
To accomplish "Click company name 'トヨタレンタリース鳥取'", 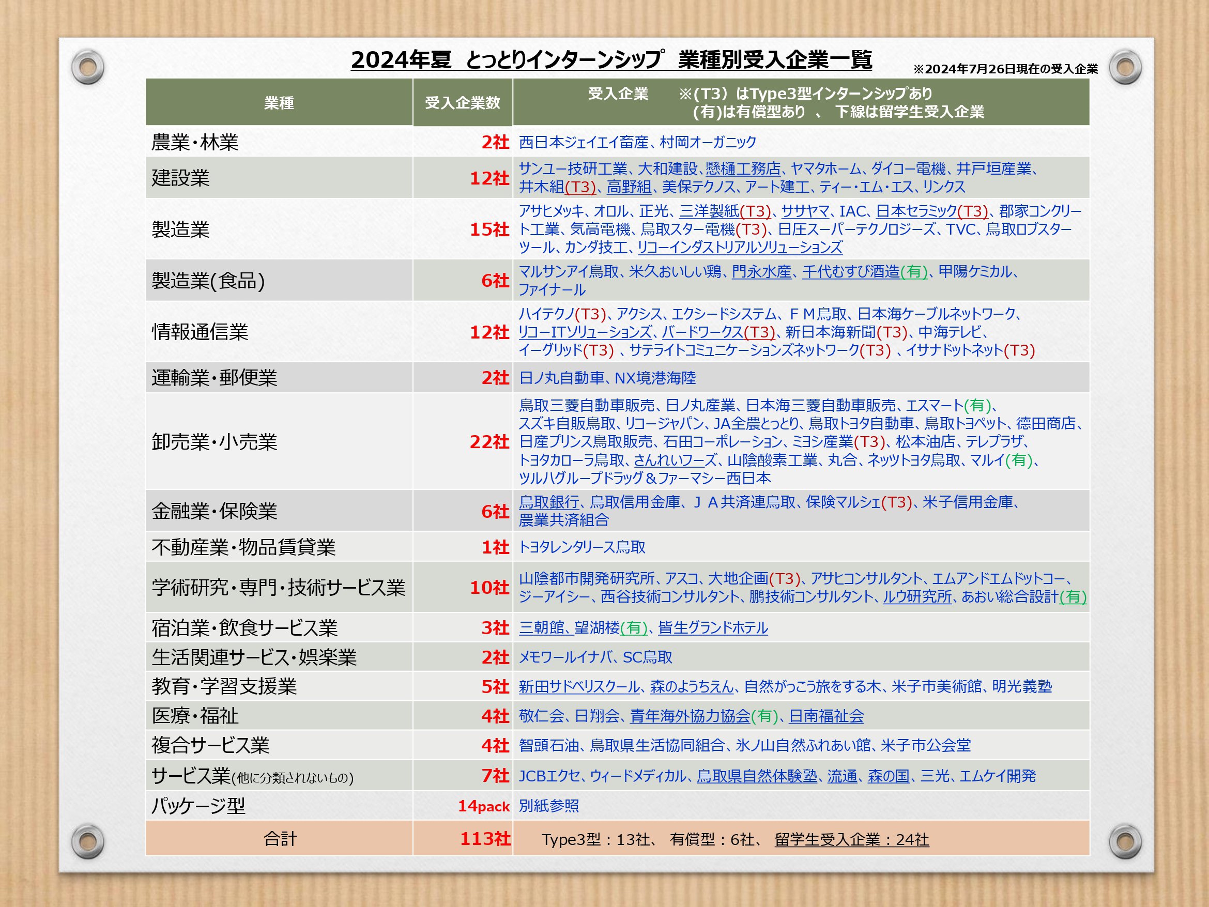I will pos(582,547).
